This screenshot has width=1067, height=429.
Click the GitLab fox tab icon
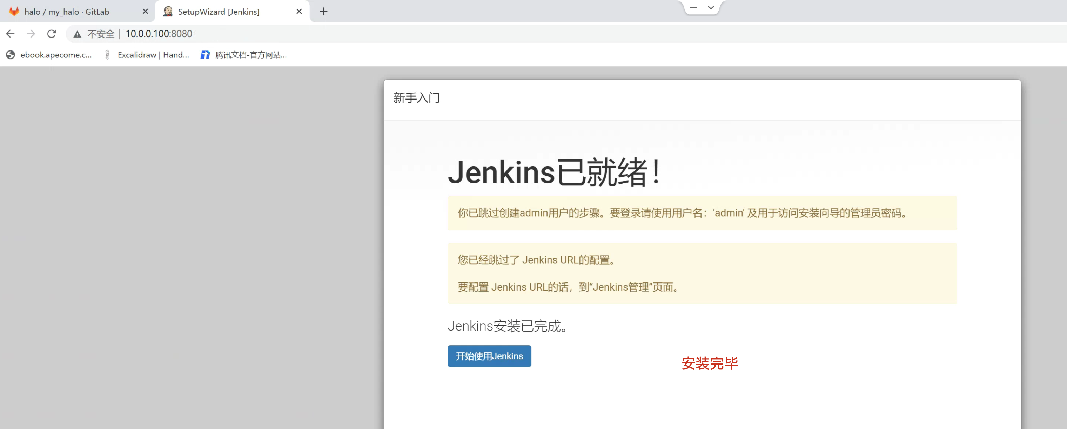pyautogui.click(x=14, y=12)
